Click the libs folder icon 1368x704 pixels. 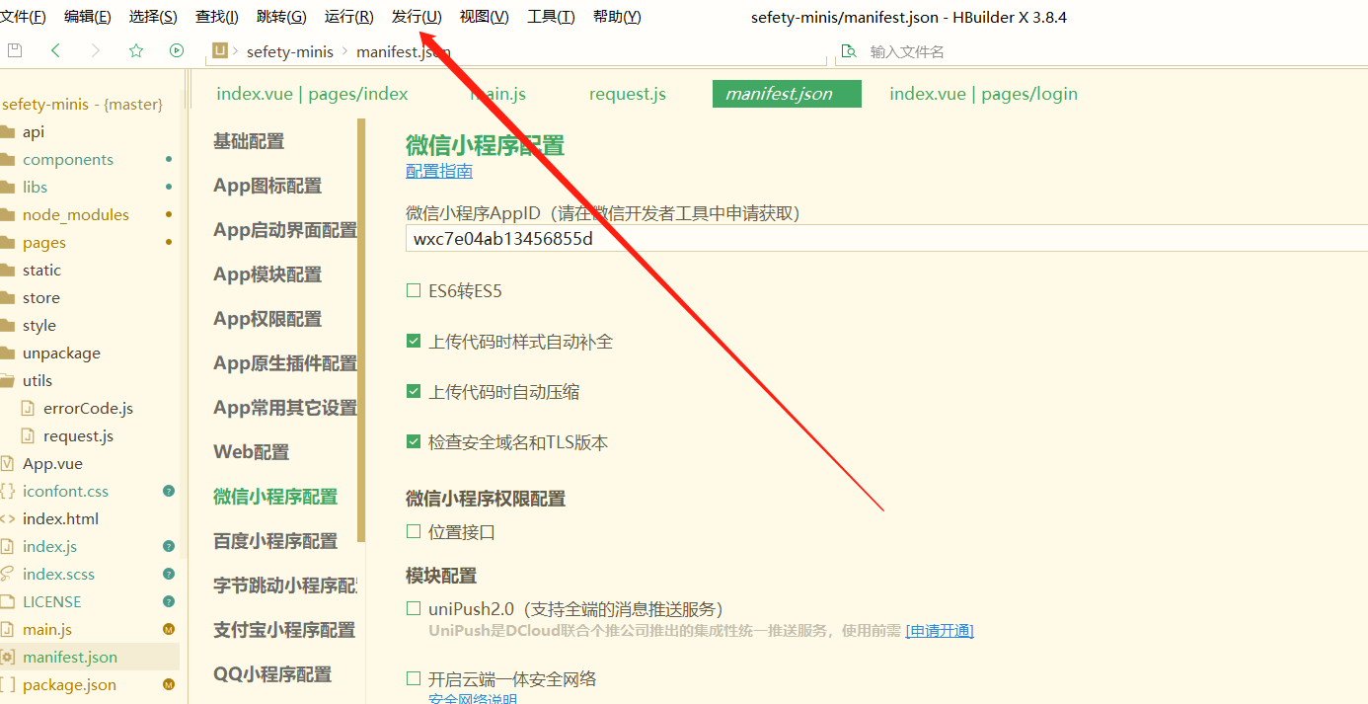pos(7,188)
